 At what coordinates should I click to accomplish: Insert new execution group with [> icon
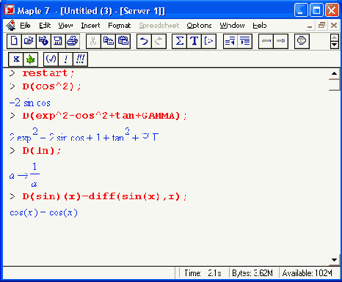tap(208, 41)
